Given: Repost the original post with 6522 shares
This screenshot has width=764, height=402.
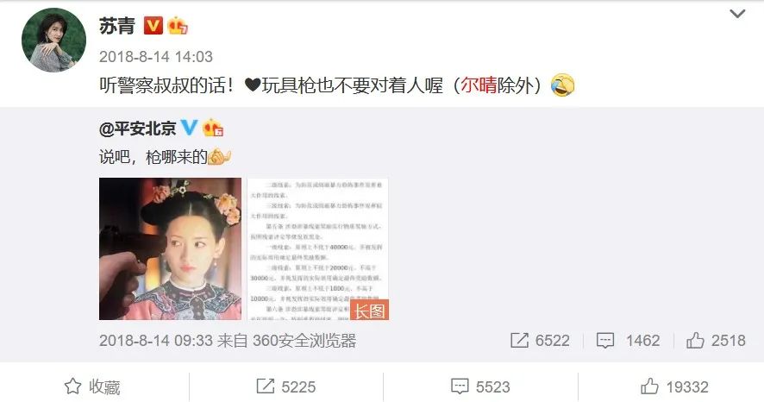Looking at the screenshot, I should [540, 340].
